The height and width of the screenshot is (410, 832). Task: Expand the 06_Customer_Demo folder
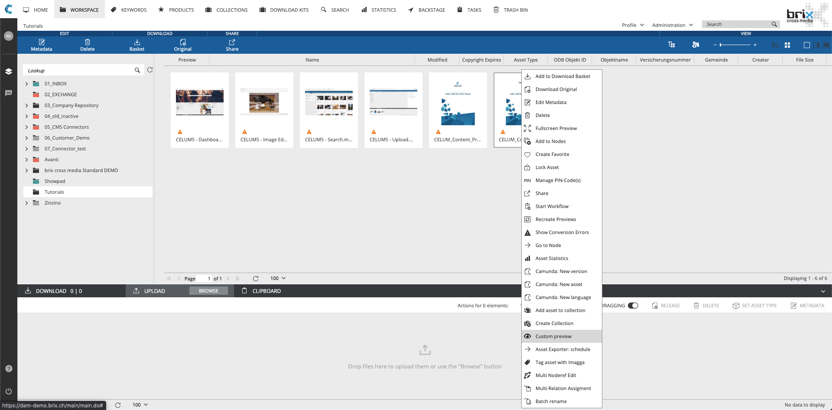click(x=26, y=138)
